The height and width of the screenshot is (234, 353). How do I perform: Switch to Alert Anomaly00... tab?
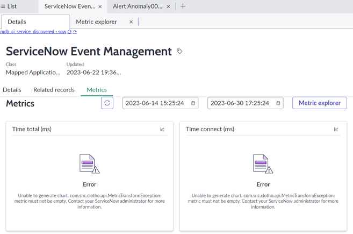click(x=138, y=6)
